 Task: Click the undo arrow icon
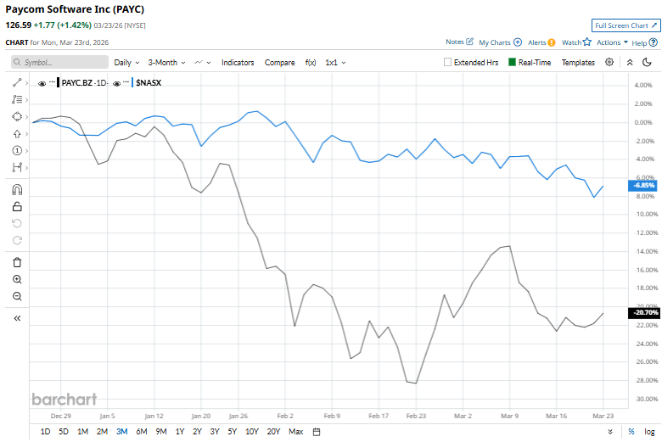17,223
